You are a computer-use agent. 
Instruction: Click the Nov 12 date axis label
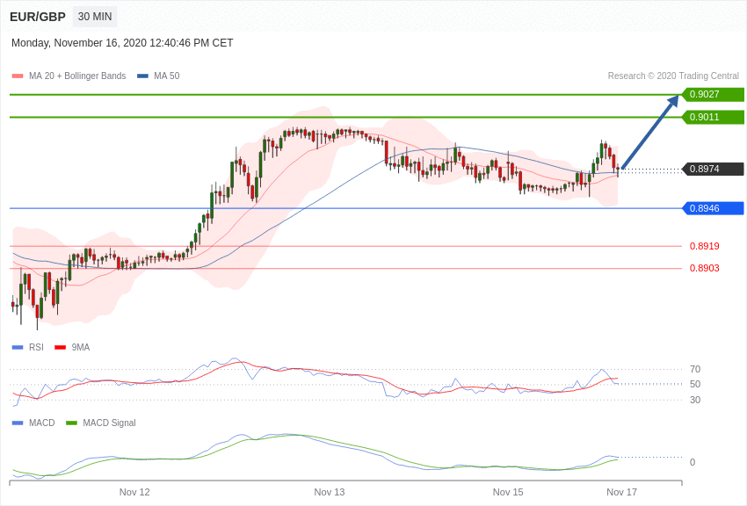[134, 492]
